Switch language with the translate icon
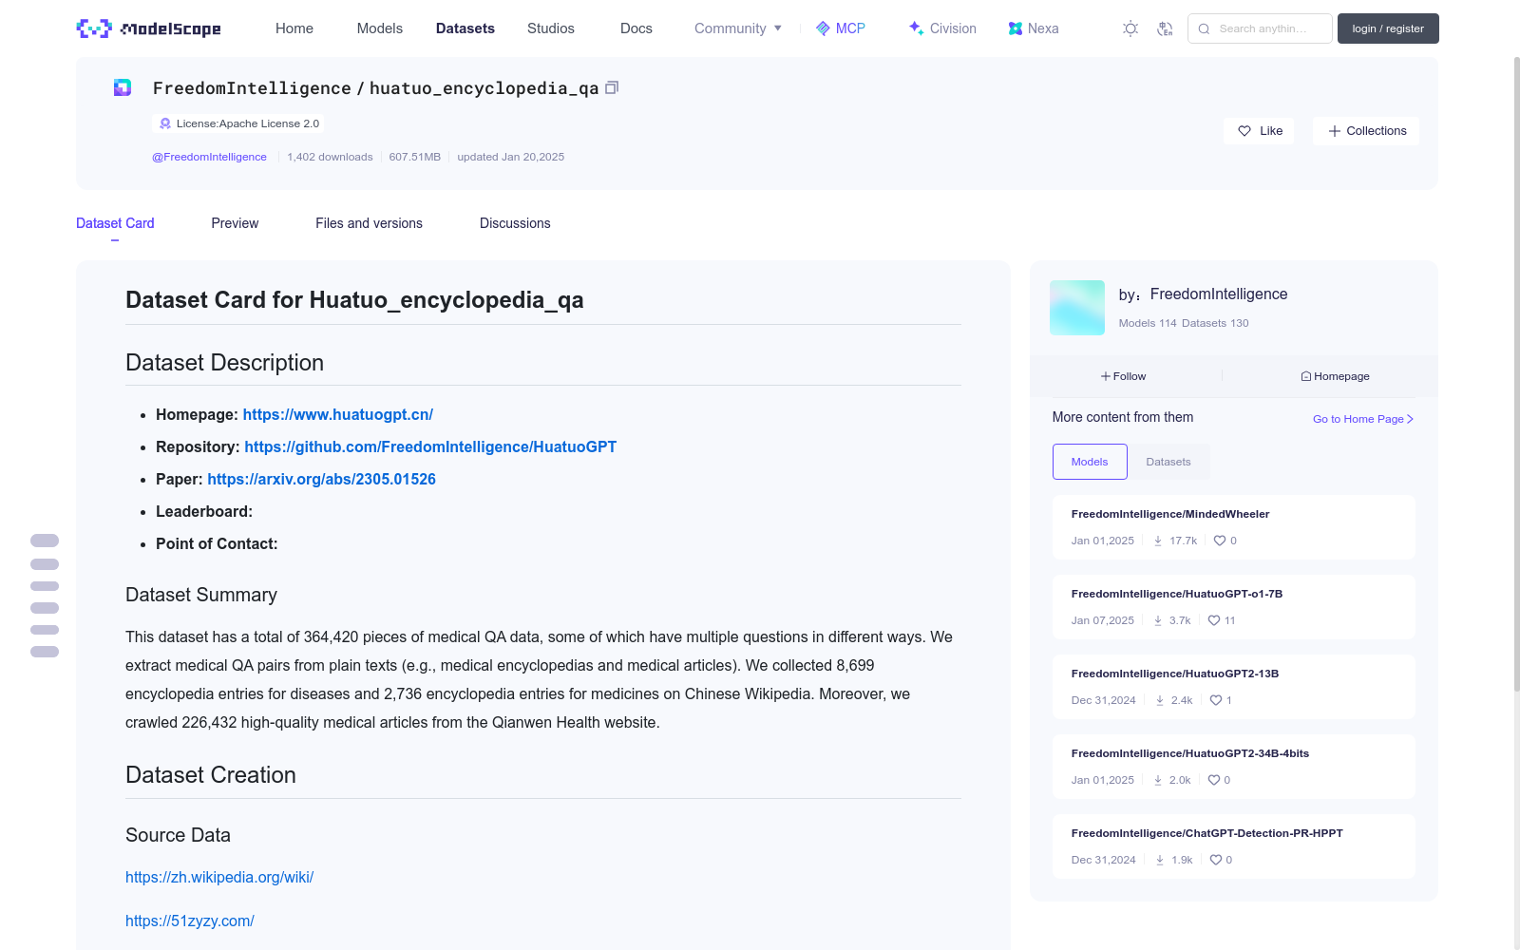Screen dimensions: 1520x950 (x=1165, y=28)
